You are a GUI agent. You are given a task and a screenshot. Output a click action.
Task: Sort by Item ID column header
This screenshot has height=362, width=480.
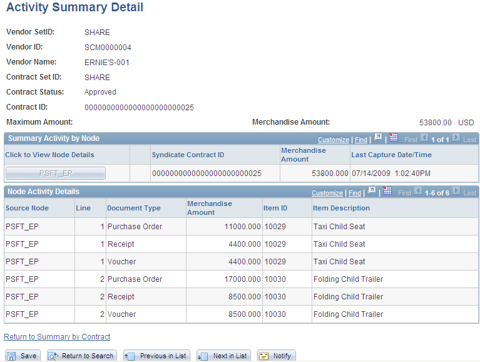[275, 208]
